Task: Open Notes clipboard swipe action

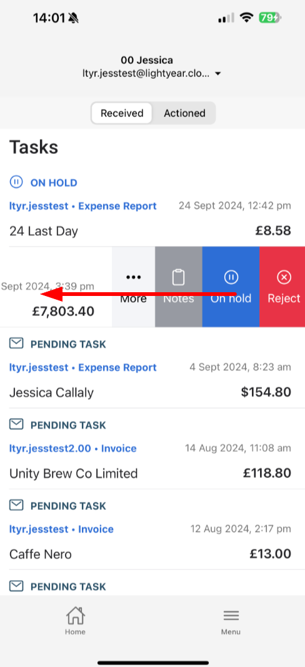Action: pos(178,287)
